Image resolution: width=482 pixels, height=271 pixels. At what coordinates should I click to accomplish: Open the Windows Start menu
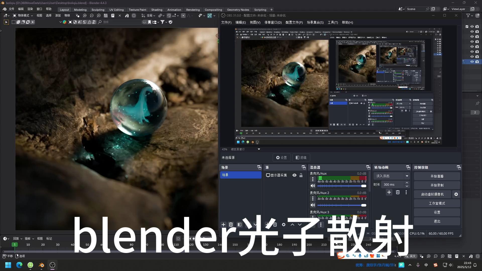[8, 265]
